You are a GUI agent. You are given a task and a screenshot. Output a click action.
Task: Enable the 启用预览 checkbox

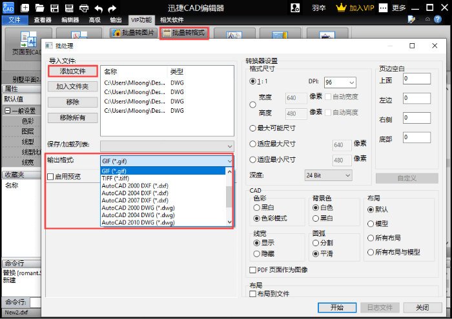(50, 177)
